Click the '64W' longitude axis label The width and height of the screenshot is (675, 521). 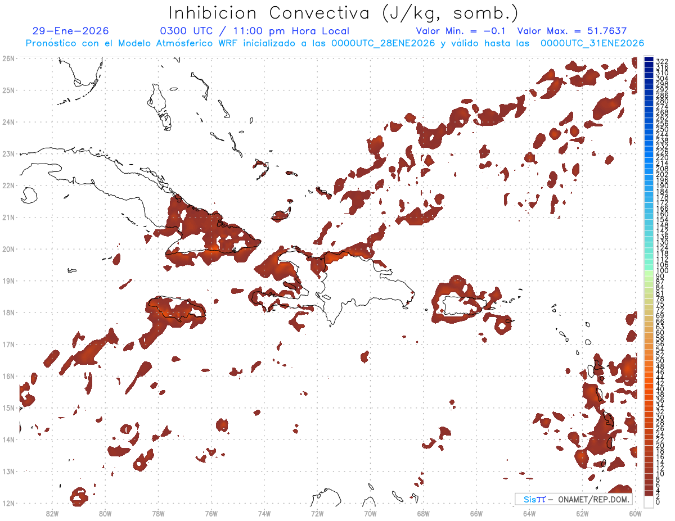[529, 513]
